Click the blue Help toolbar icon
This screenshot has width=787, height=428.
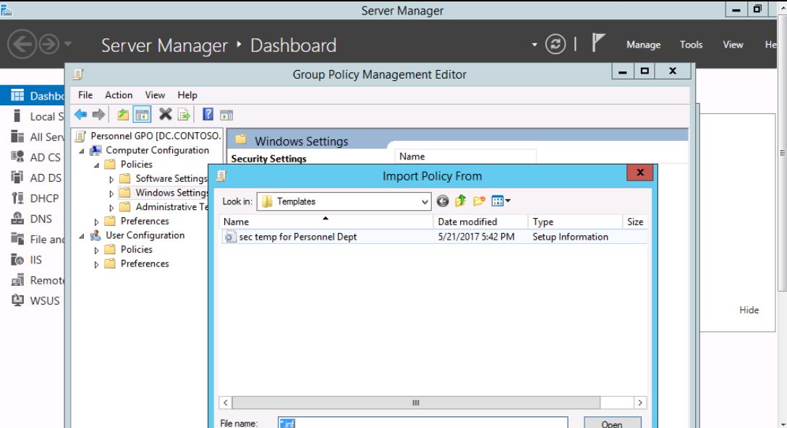(208, 114)
